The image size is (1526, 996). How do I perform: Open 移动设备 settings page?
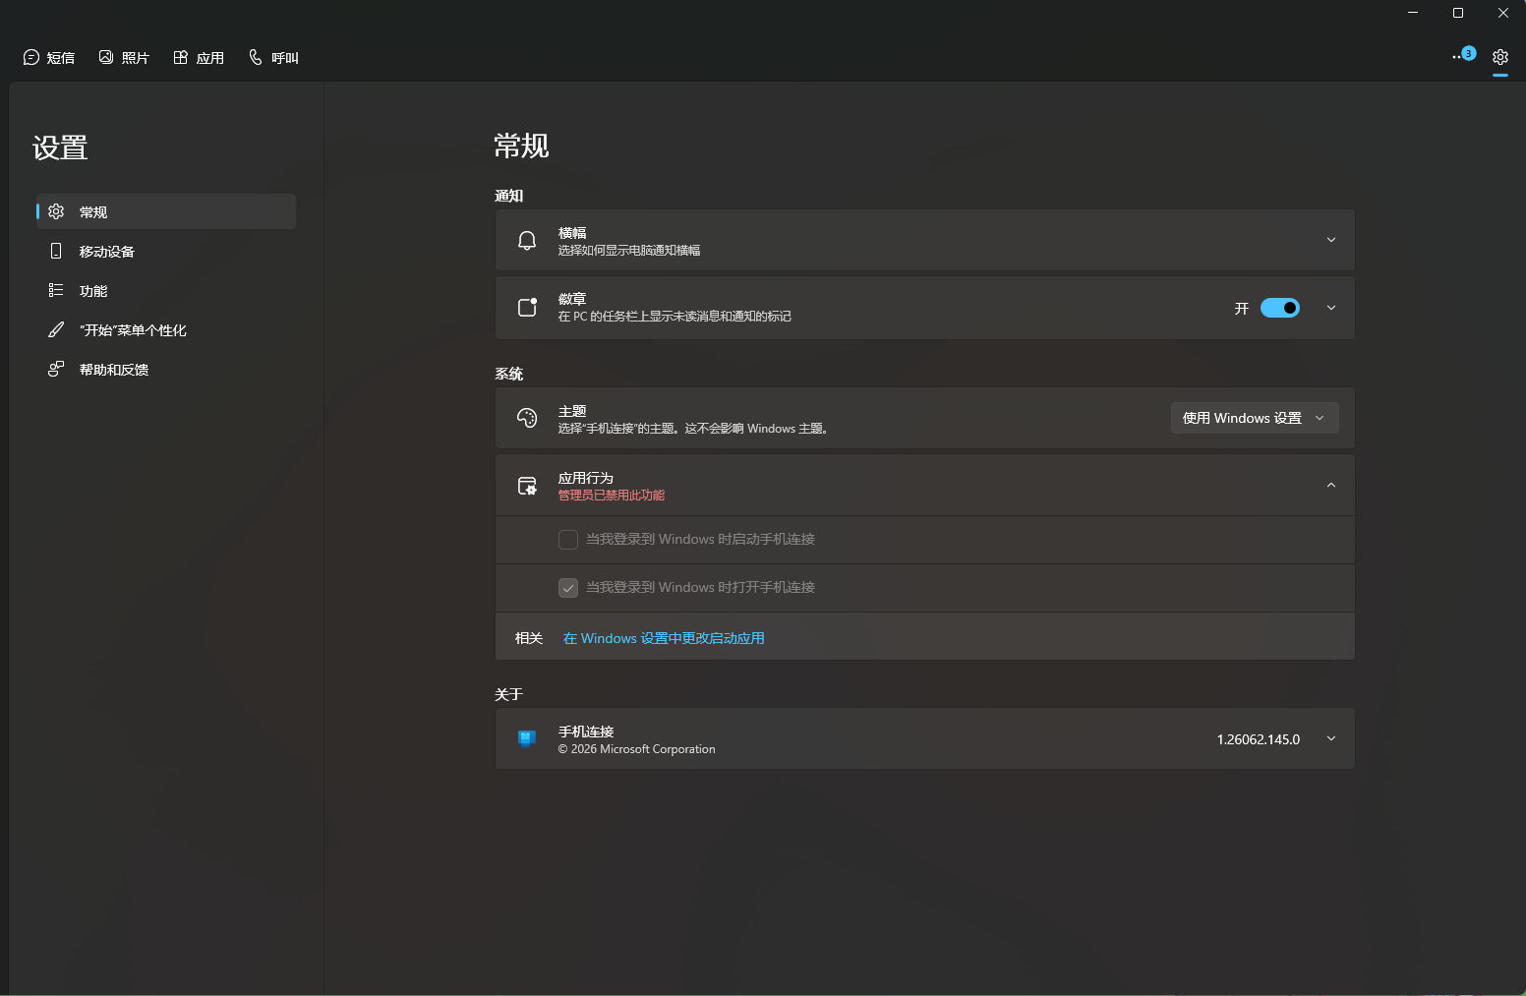pyautogui.click(x=165, y=251)
